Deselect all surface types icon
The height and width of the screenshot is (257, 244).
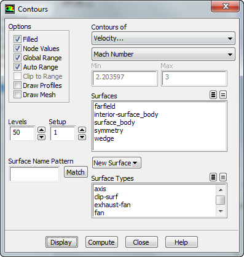pyautogui.click(x=223, y=177)
